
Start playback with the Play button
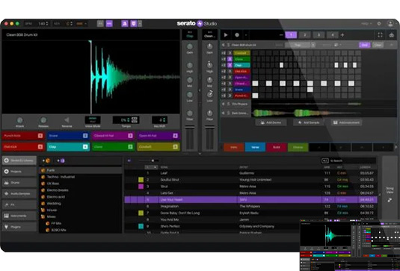[226, 35]
